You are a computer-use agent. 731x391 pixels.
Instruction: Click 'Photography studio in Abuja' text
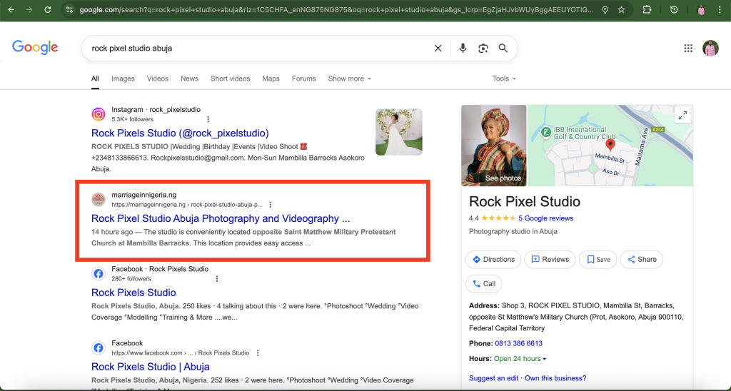pyautogui.click(x=513, y=231)
